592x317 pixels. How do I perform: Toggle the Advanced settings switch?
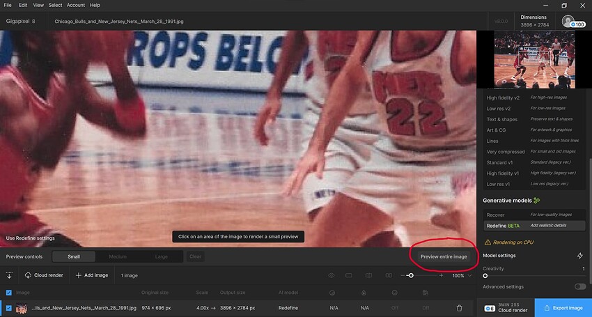[580, 287]
